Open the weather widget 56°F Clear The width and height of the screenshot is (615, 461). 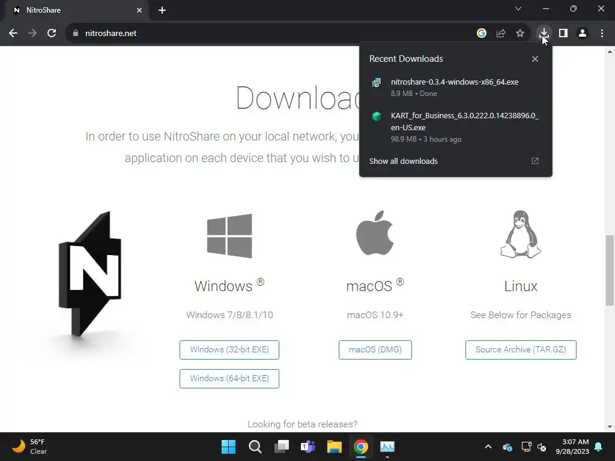(x=29, y=447)
